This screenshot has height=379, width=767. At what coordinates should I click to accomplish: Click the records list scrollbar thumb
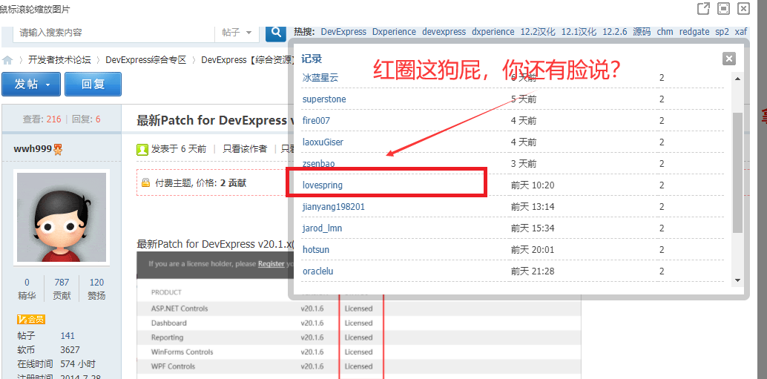(737, 173)
